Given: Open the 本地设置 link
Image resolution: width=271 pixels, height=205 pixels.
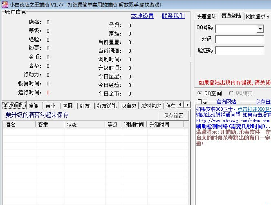Looking at the screenshot, I should 142,16.
